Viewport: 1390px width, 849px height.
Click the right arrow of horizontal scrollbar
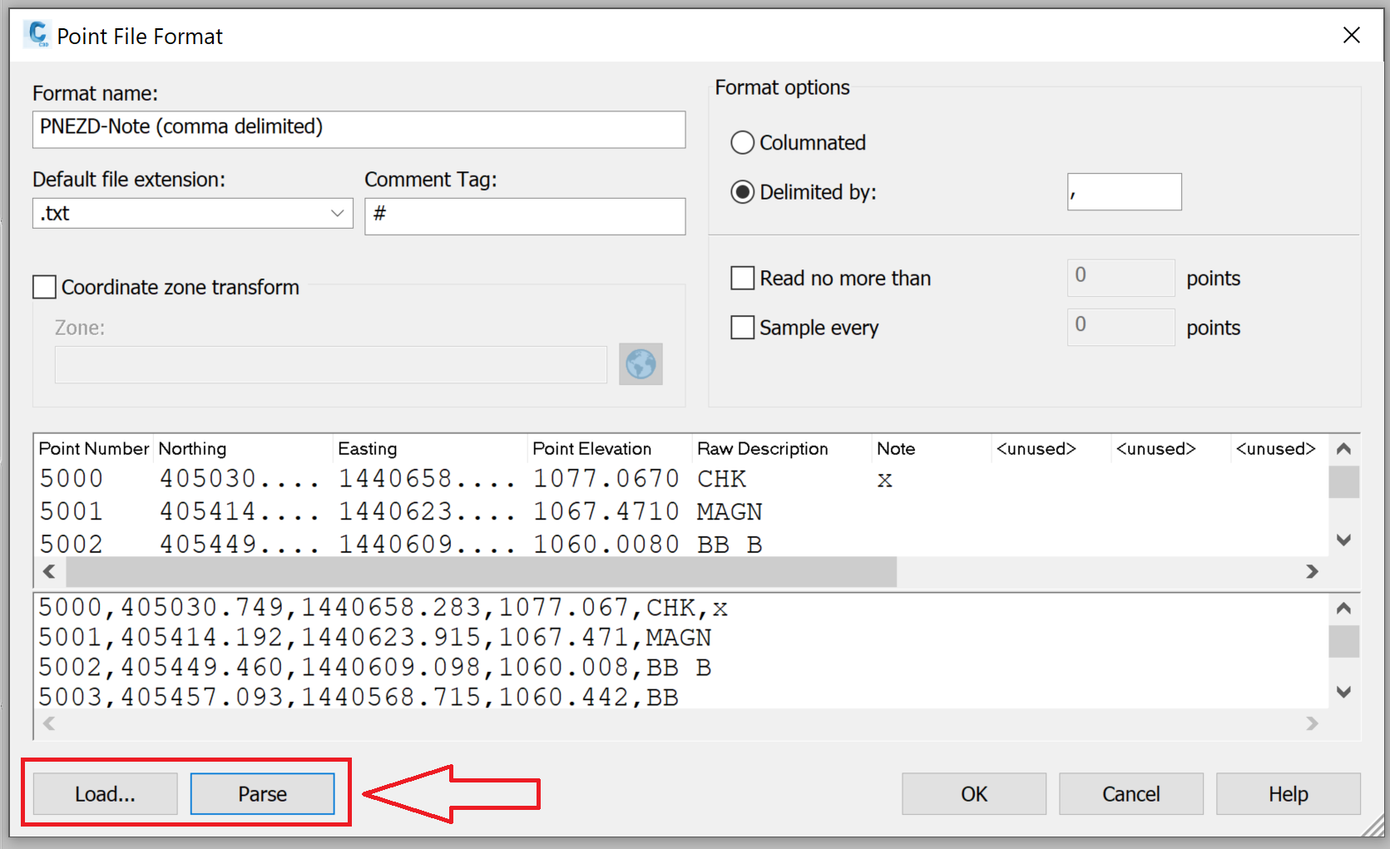tap(1313, 571)
